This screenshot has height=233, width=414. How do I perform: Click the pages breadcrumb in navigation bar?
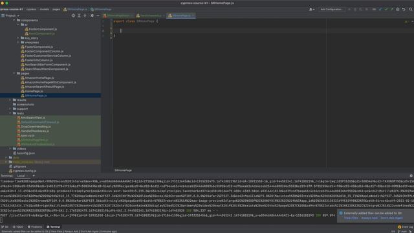pos(56,9)
